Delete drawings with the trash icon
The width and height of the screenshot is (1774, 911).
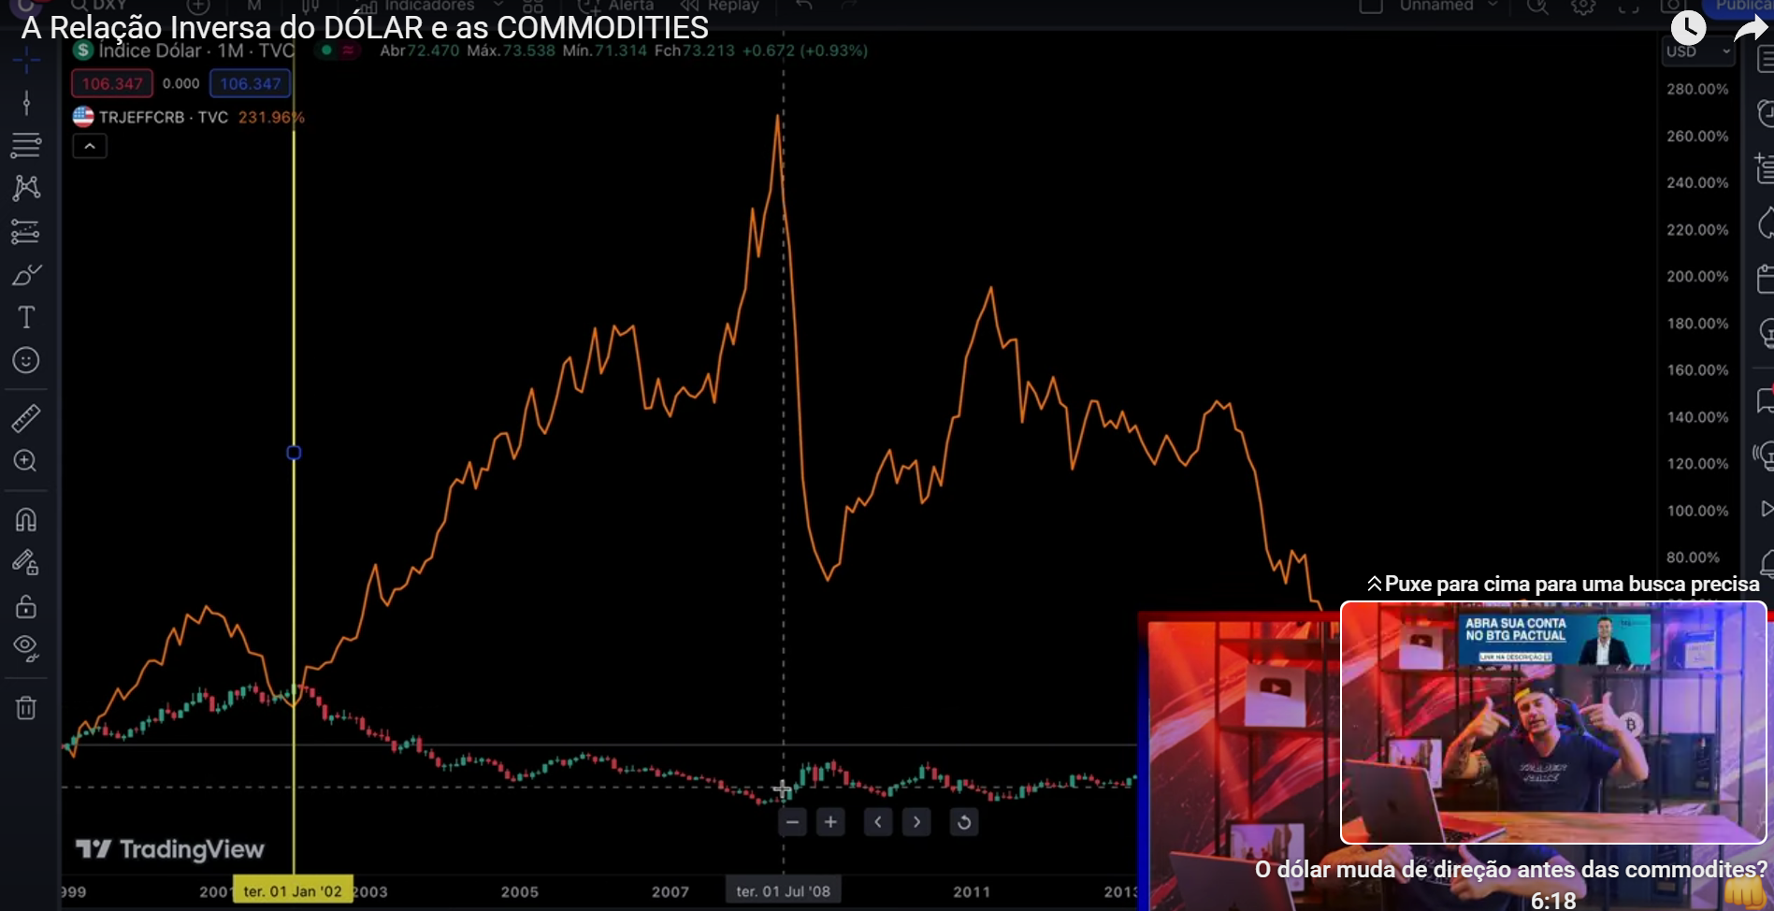26,708
